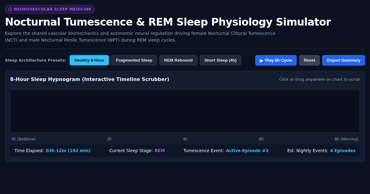370x194 pixels.
Task: Click the 8-Hour Sleep Hypnogram heading
Action: coord(90,79)
